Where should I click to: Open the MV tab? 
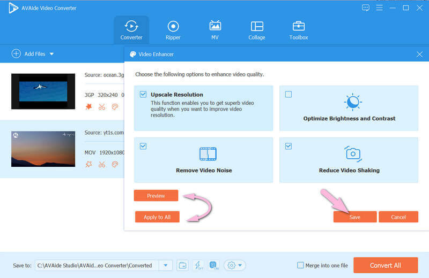click(215, 30)
